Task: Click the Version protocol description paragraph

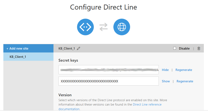Action: tap(113, 105)
